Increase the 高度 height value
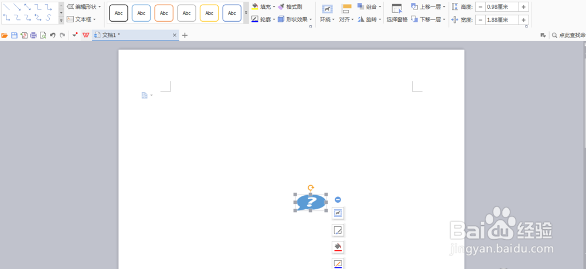This screenshot has width=586, height=269. pos(523,6)
